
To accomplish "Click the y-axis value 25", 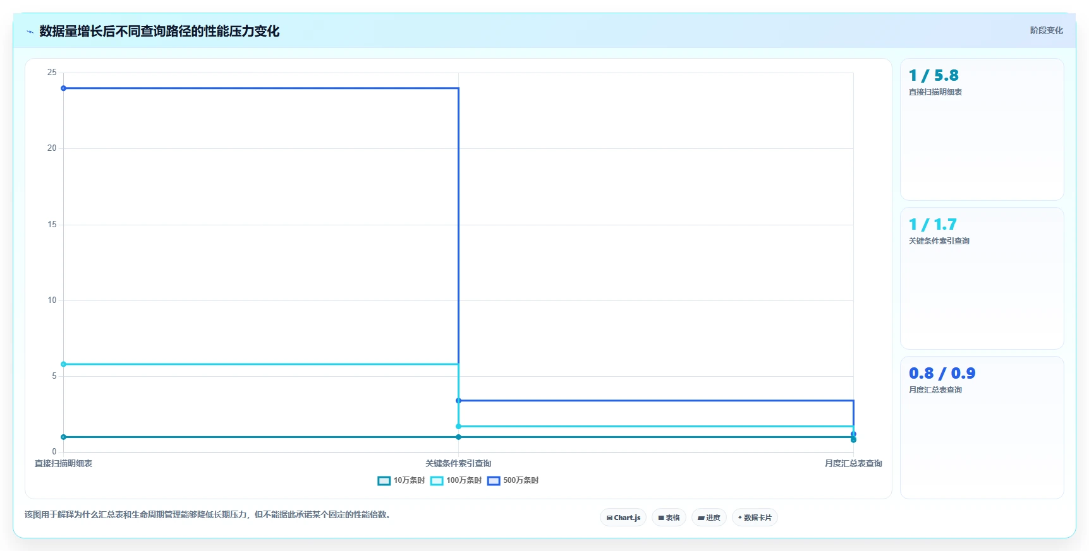I will tap(52, 73).
